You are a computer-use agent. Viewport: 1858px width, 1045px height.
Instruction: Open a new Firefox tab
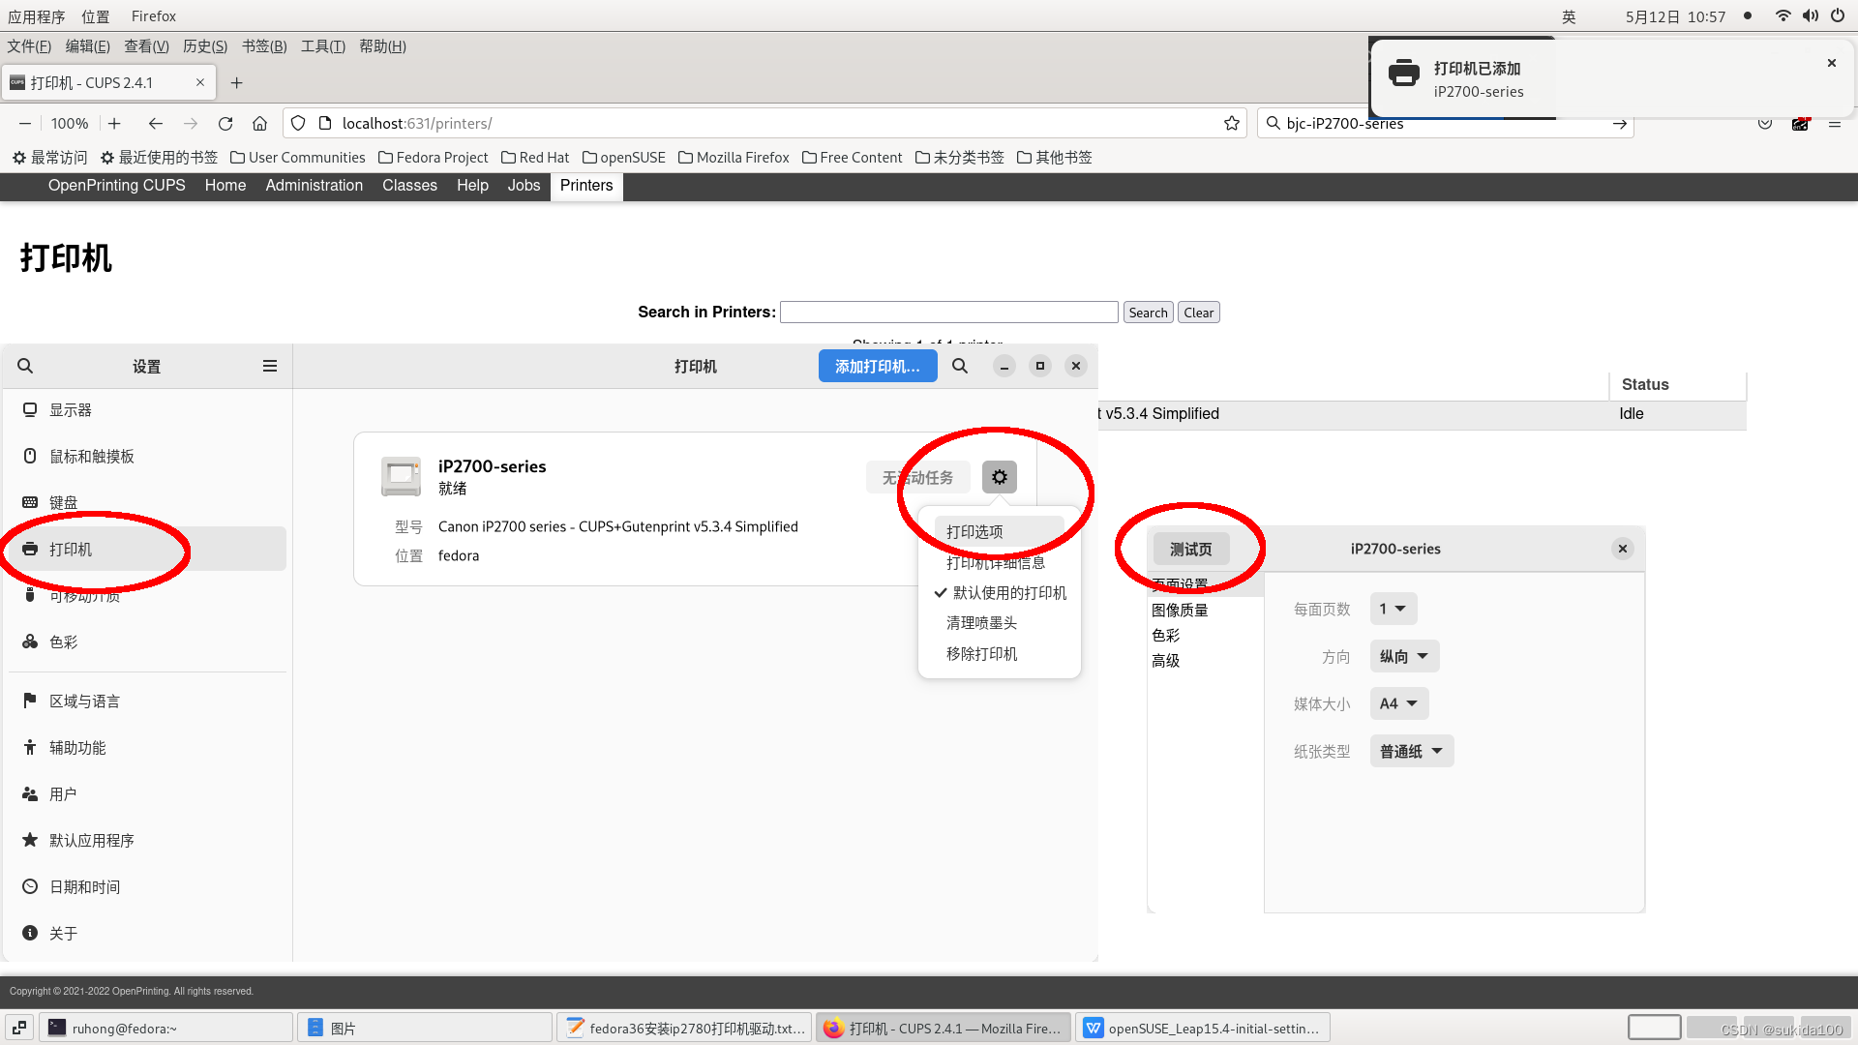236,82
